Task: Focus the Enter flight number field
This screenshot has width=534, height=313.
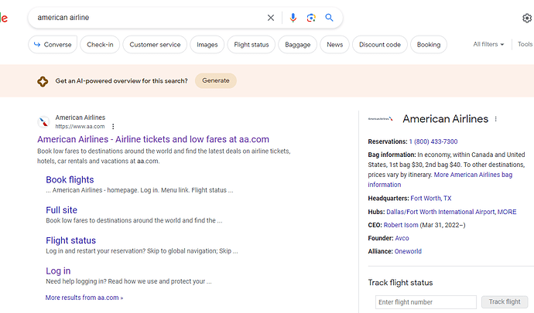Action: click(426, 302)
